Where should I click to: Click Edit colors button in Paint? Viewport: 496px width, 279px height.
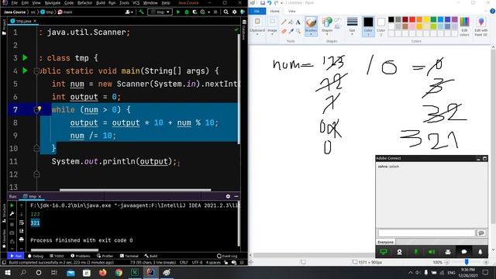[x=464, y=26]
